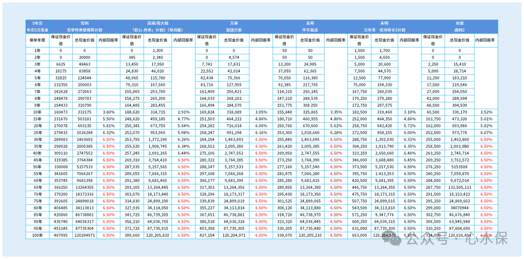The height and width of the screenshot is (259, 524).
Task: Click the '5.50%' return rate cell
Action: point(109,119)
